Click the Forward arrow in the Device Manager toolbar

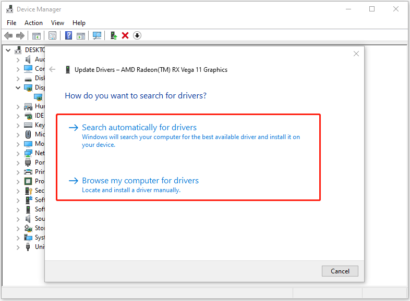click(x=20, y=35)
